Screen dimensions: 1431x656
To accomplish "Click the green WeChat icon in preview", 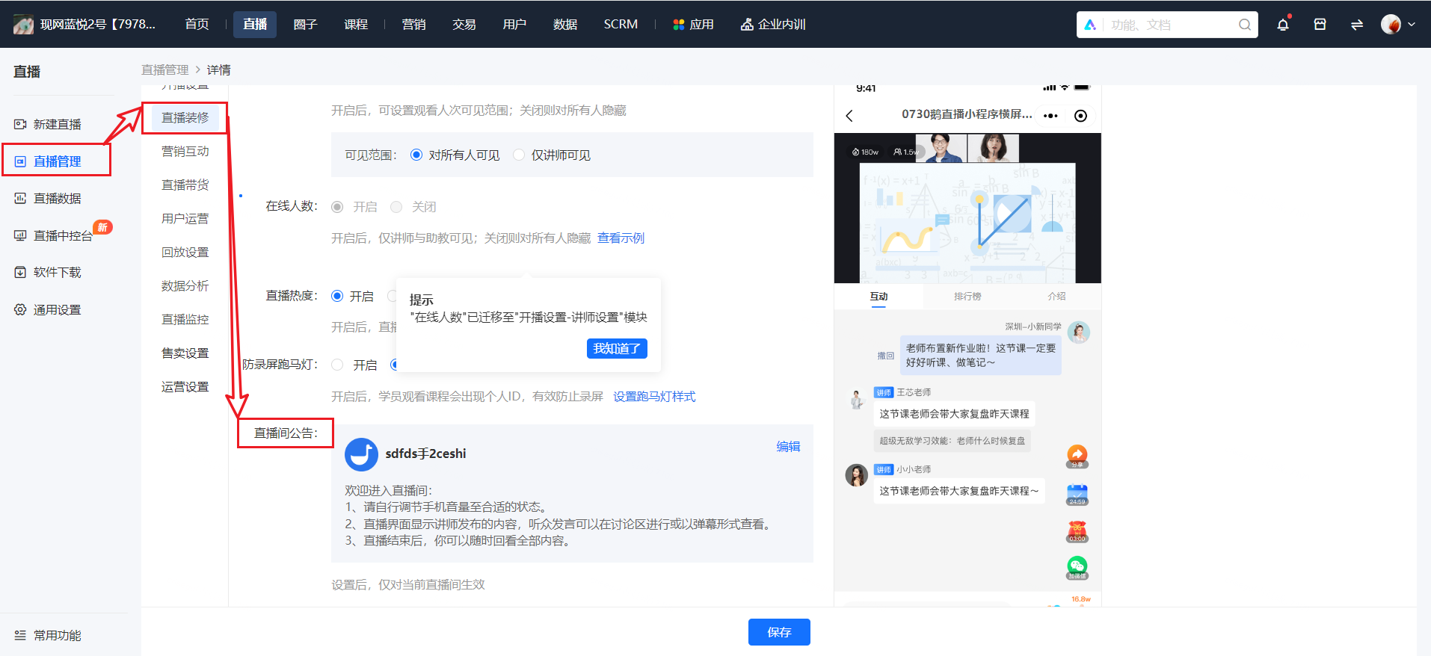I will point(1077,568).
